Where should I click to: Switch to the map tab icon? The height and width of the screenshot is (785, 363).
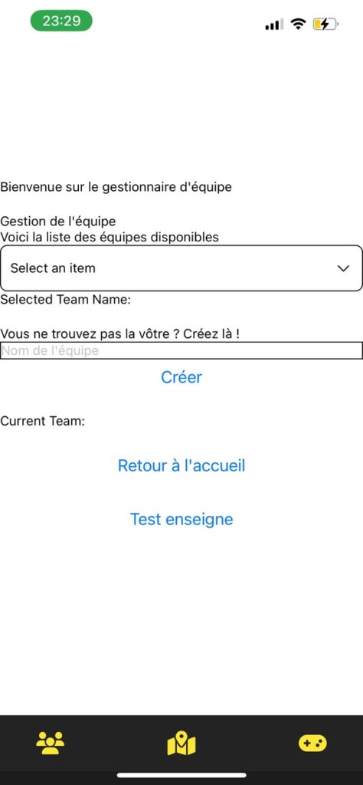click(x=181, y=744)
